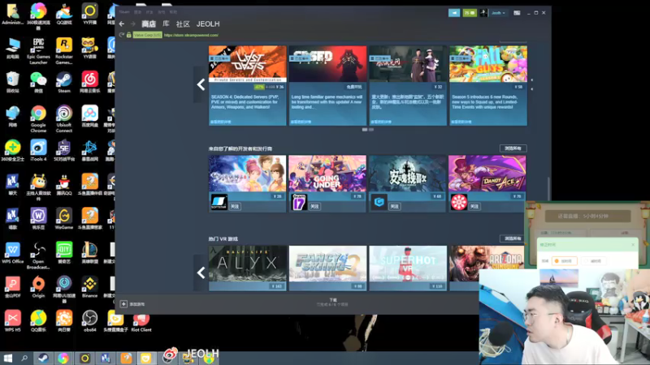Follow the Dandy Ace publisher
This screenshot has height=365, width=650.
point(474,206)
